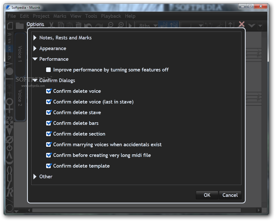Select the circled T mark icon
275x221 pixels.
point(9,94)
